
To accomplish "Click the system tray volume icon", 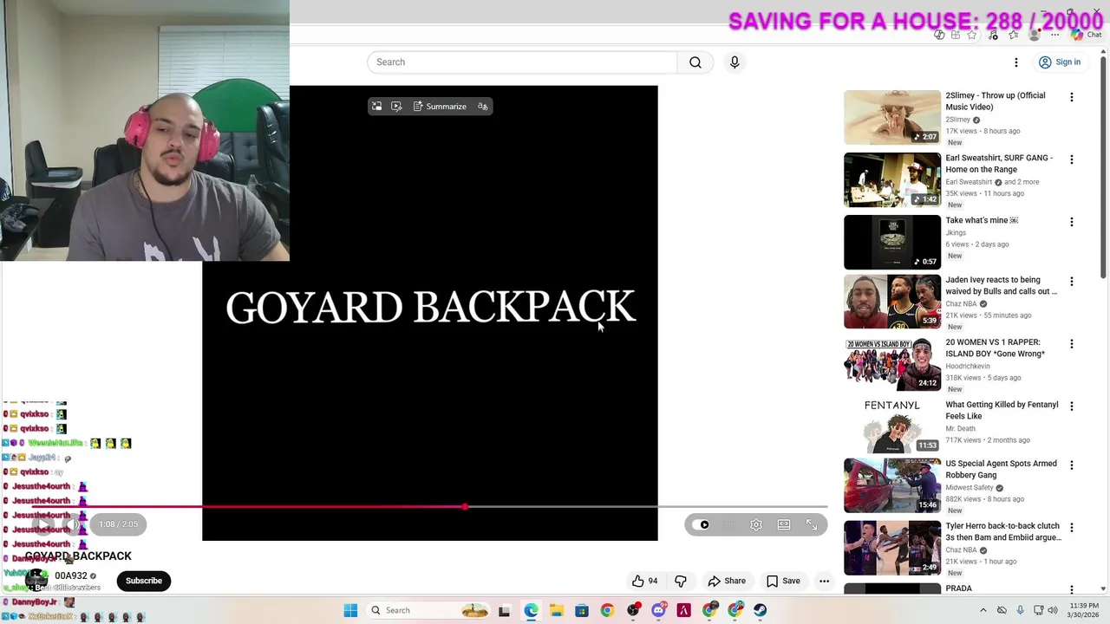I will pyautogui.click(x=1053, y=610).
